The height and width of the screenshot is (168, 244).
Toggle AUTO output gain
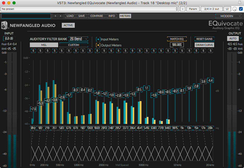point(233,38)
